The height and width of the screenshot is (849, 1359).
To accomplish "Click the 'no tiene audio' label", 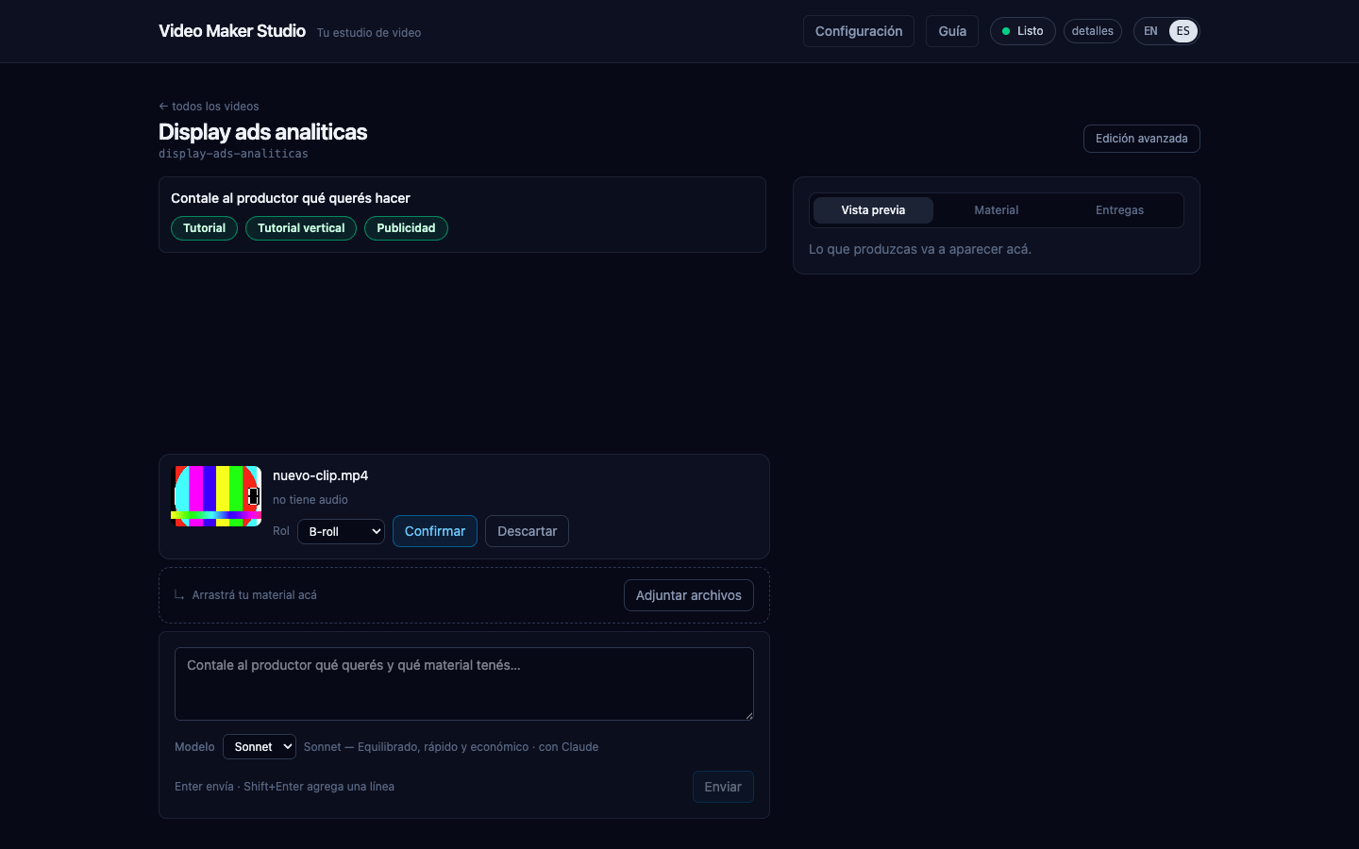I will [310, 500].
